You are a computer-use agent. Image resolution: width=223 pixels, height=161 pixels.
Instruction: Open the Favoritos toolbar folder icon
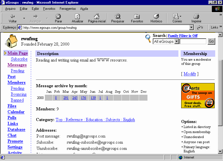[x=137, y=16]
